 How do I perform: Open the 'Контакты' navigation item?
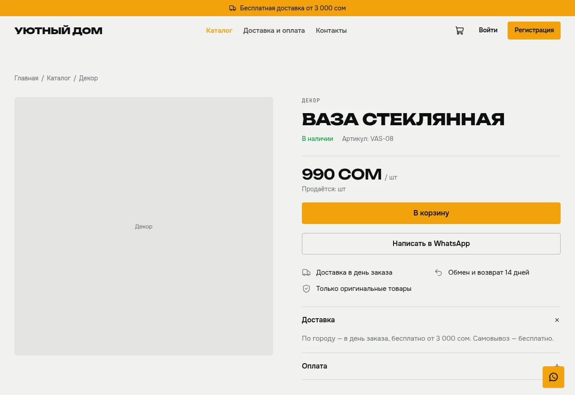coord(331,31)
